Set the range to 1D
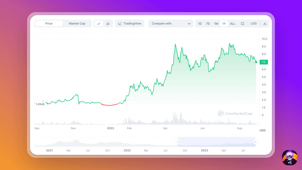The width and height of the screenshot is (302, 170). coord(200,24)
